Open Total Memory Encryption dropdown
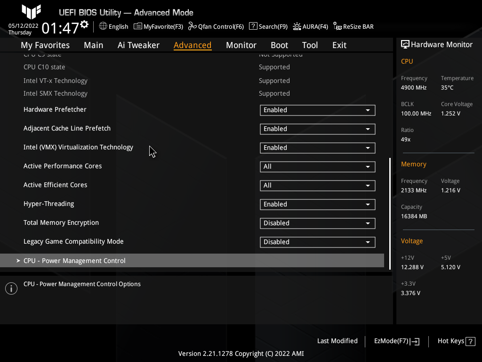Screen dimensions: 482x362 (x=318, y=223)
